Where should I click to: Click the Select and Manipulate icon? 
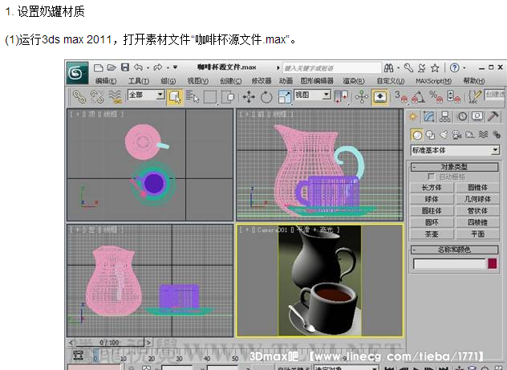pyautogui.click(x=362, y=96)
